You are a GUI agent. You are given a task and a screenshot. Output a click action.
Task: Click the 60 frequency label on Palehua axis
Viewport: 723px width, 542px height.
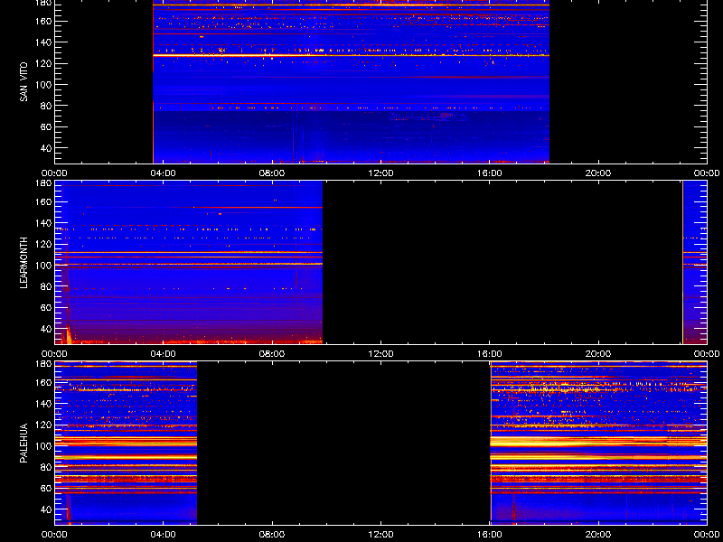pos(47,489)
